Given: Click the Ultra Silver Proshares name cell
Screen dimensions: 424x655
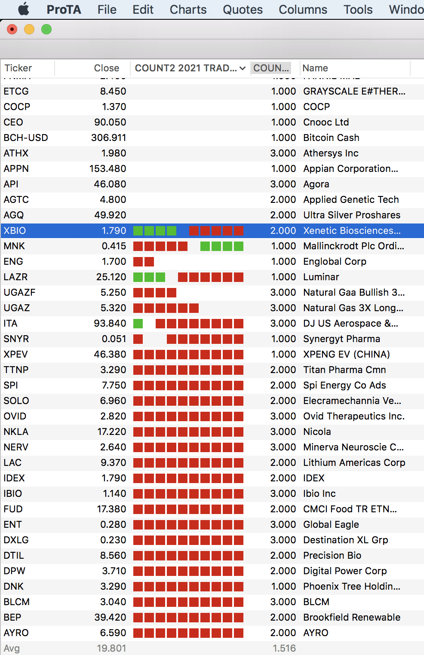Looking at the screenshot, I should (x=352, y=215).
